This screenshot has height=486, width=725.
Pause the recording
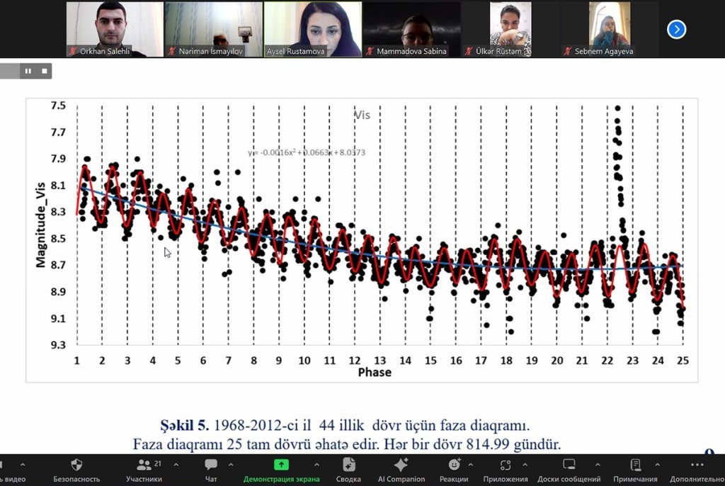[x=29, y=71]
